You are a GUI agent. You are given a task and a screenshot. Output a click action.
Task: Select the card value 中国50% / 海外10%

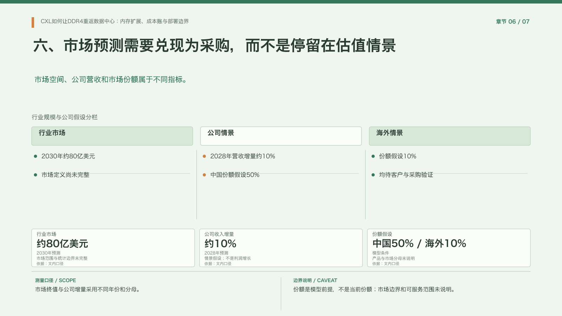419,244
